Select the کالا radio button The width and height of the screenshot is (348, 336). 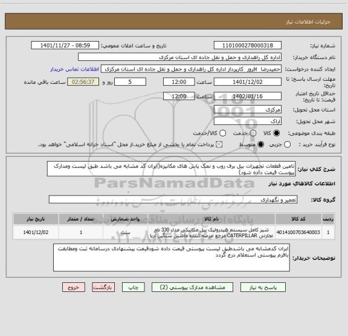[277, 133]
